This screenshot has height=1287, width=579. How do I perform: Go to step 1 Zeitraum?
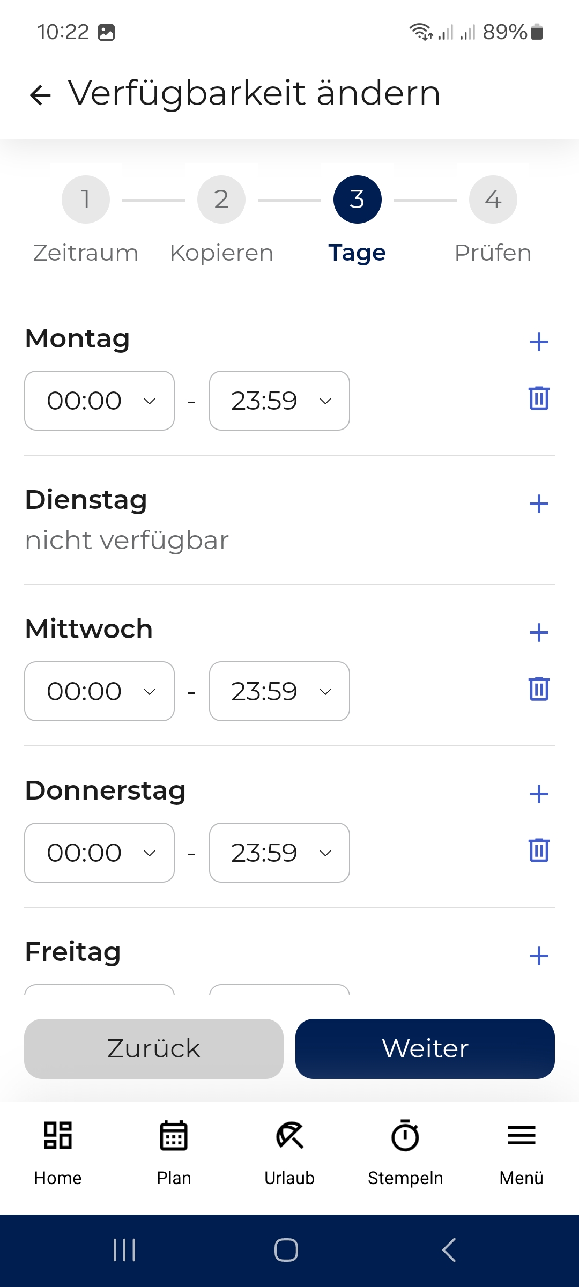86,199
